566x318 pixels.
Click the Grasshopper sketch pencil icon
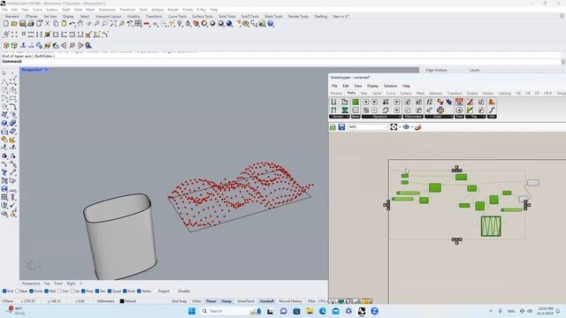418,127
